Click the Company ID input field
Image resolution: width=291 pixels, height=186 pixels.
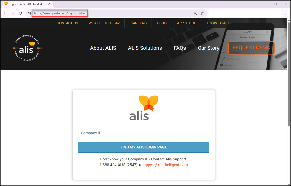click(x=144, y=133)
